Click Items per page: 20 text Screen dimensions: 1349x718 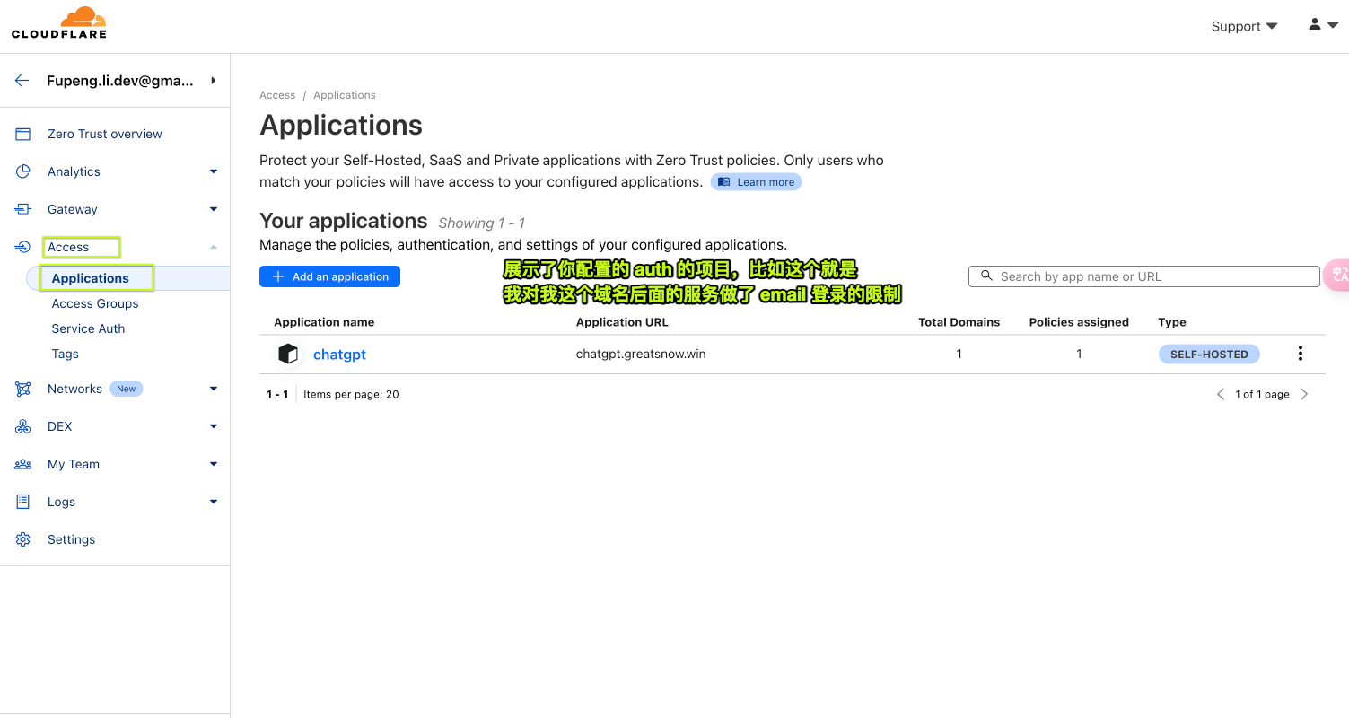[351, 394]
